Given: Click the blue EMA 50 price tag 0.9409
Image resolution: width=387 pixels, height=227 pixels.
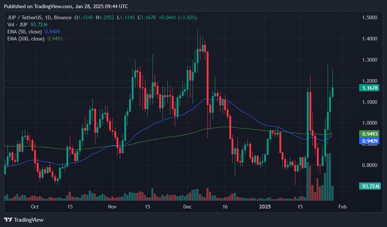Looking at the screenshot, I should pos(370,141).
